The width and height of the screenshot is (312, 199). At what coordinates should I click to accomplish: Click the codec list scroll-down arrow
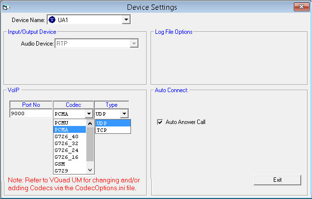pyautogui.click(x=90, y=170)
